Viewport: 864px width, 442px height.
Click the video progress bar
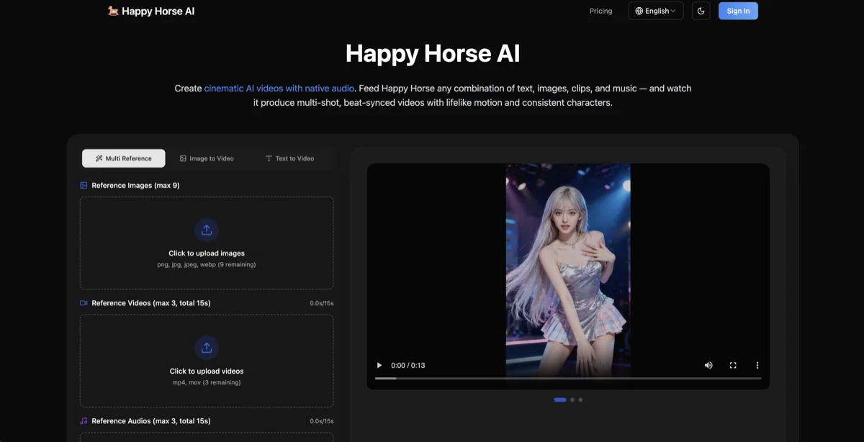tap(567, 378)
